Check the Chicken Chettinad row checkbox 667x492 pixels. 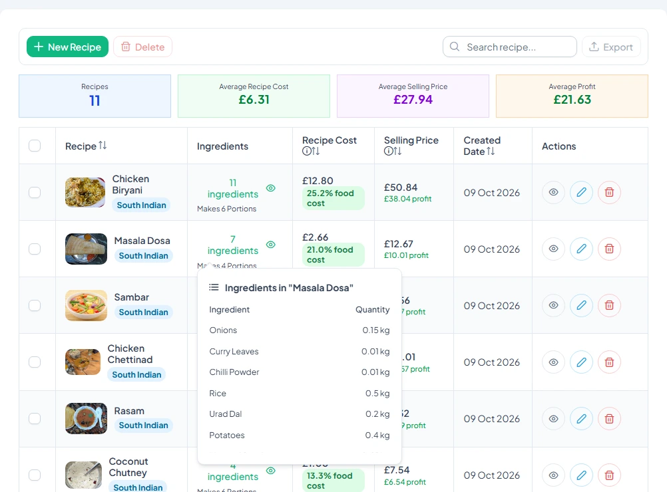pos(35,362)
